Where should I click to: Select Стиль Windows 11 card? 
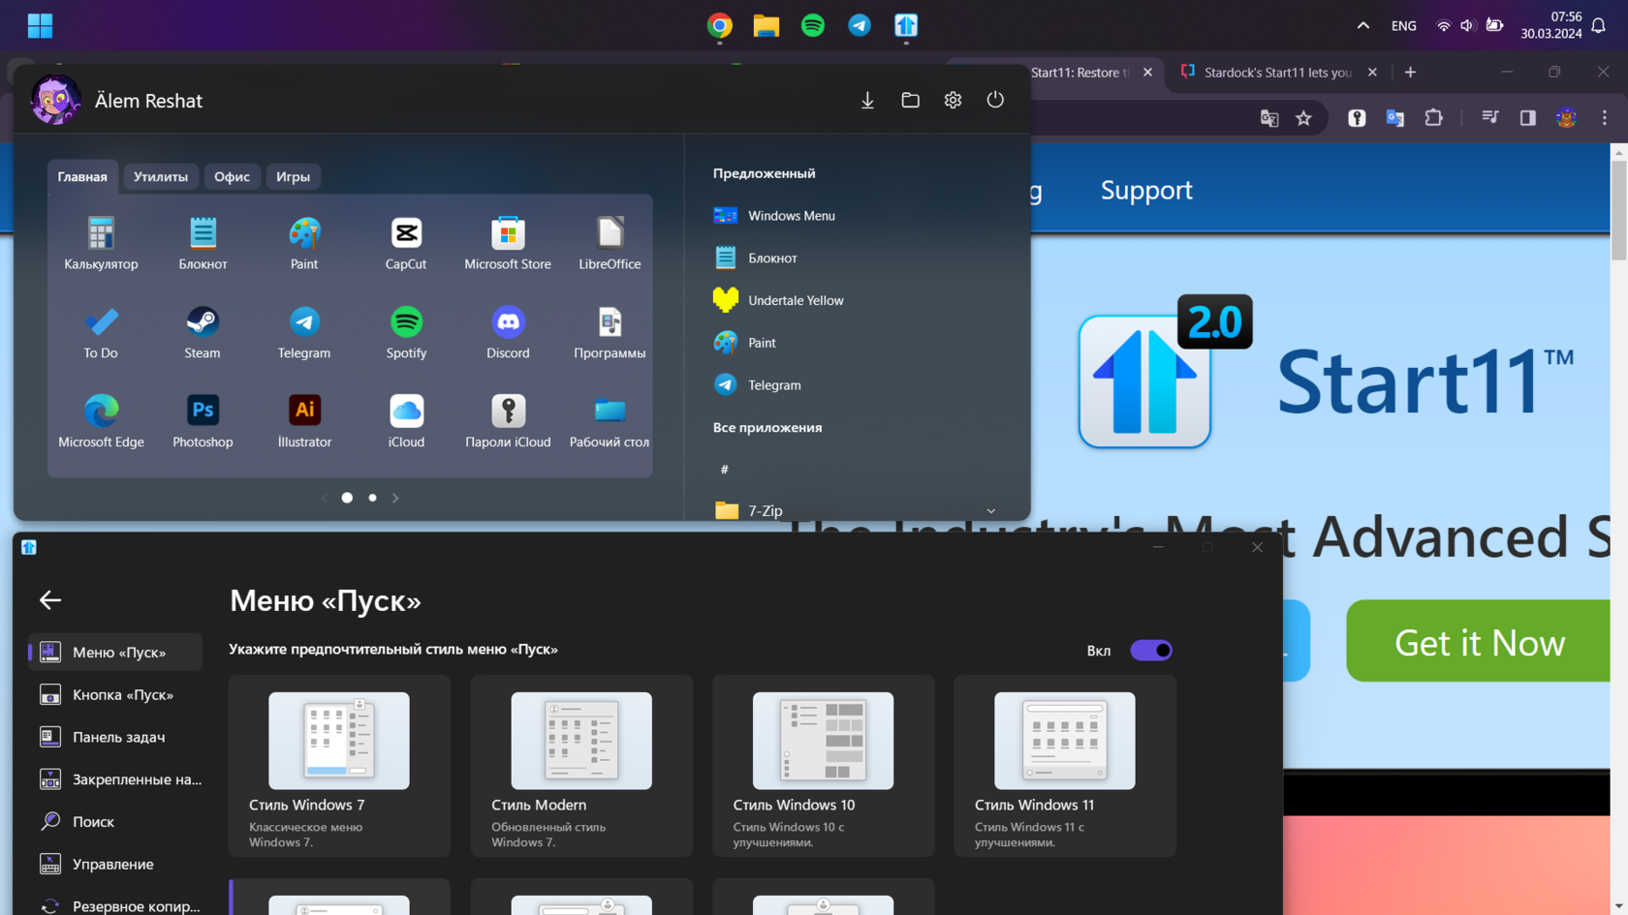point(1065,766)
